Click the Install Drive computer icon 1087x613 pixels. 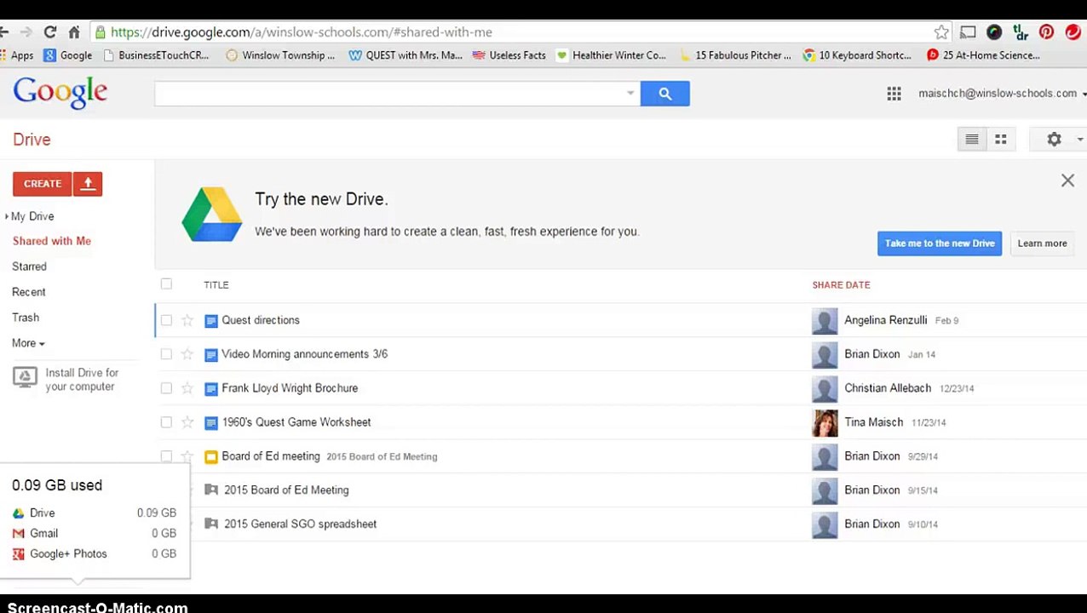coord(25,377)
